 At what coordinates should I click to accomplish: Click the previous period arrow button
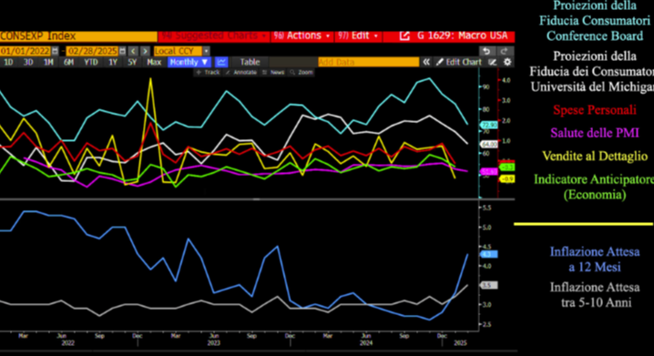133,51
